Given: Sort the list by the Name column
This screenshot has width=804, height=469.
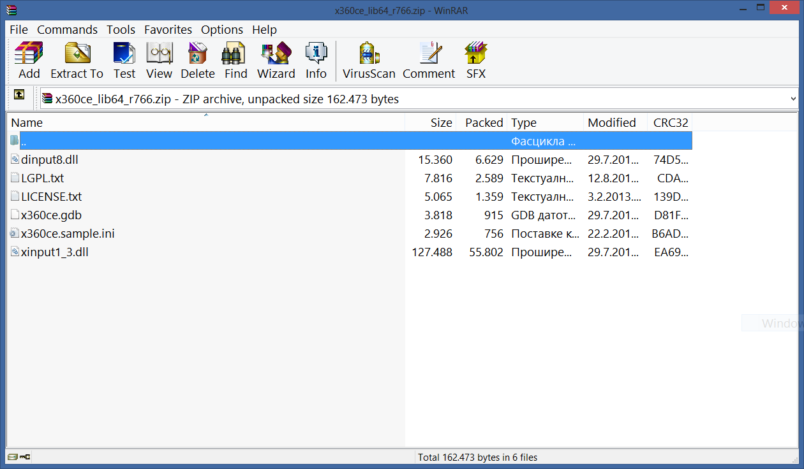Looking at the screenshot, I should coord(205,122).
